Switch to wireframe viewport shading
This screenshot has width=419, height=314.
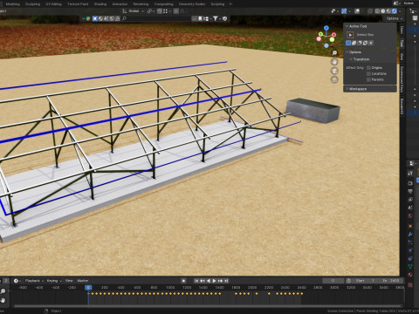coord(377,11)
